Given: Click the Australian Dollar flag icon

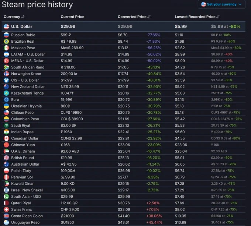Looking at the screenshot, I should pyautogui.click(x=6, y=164).
